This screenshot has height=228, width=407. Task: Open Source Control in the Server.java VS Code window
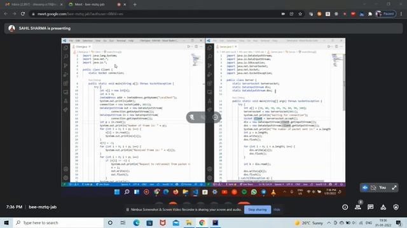click(x=210, y=66)
